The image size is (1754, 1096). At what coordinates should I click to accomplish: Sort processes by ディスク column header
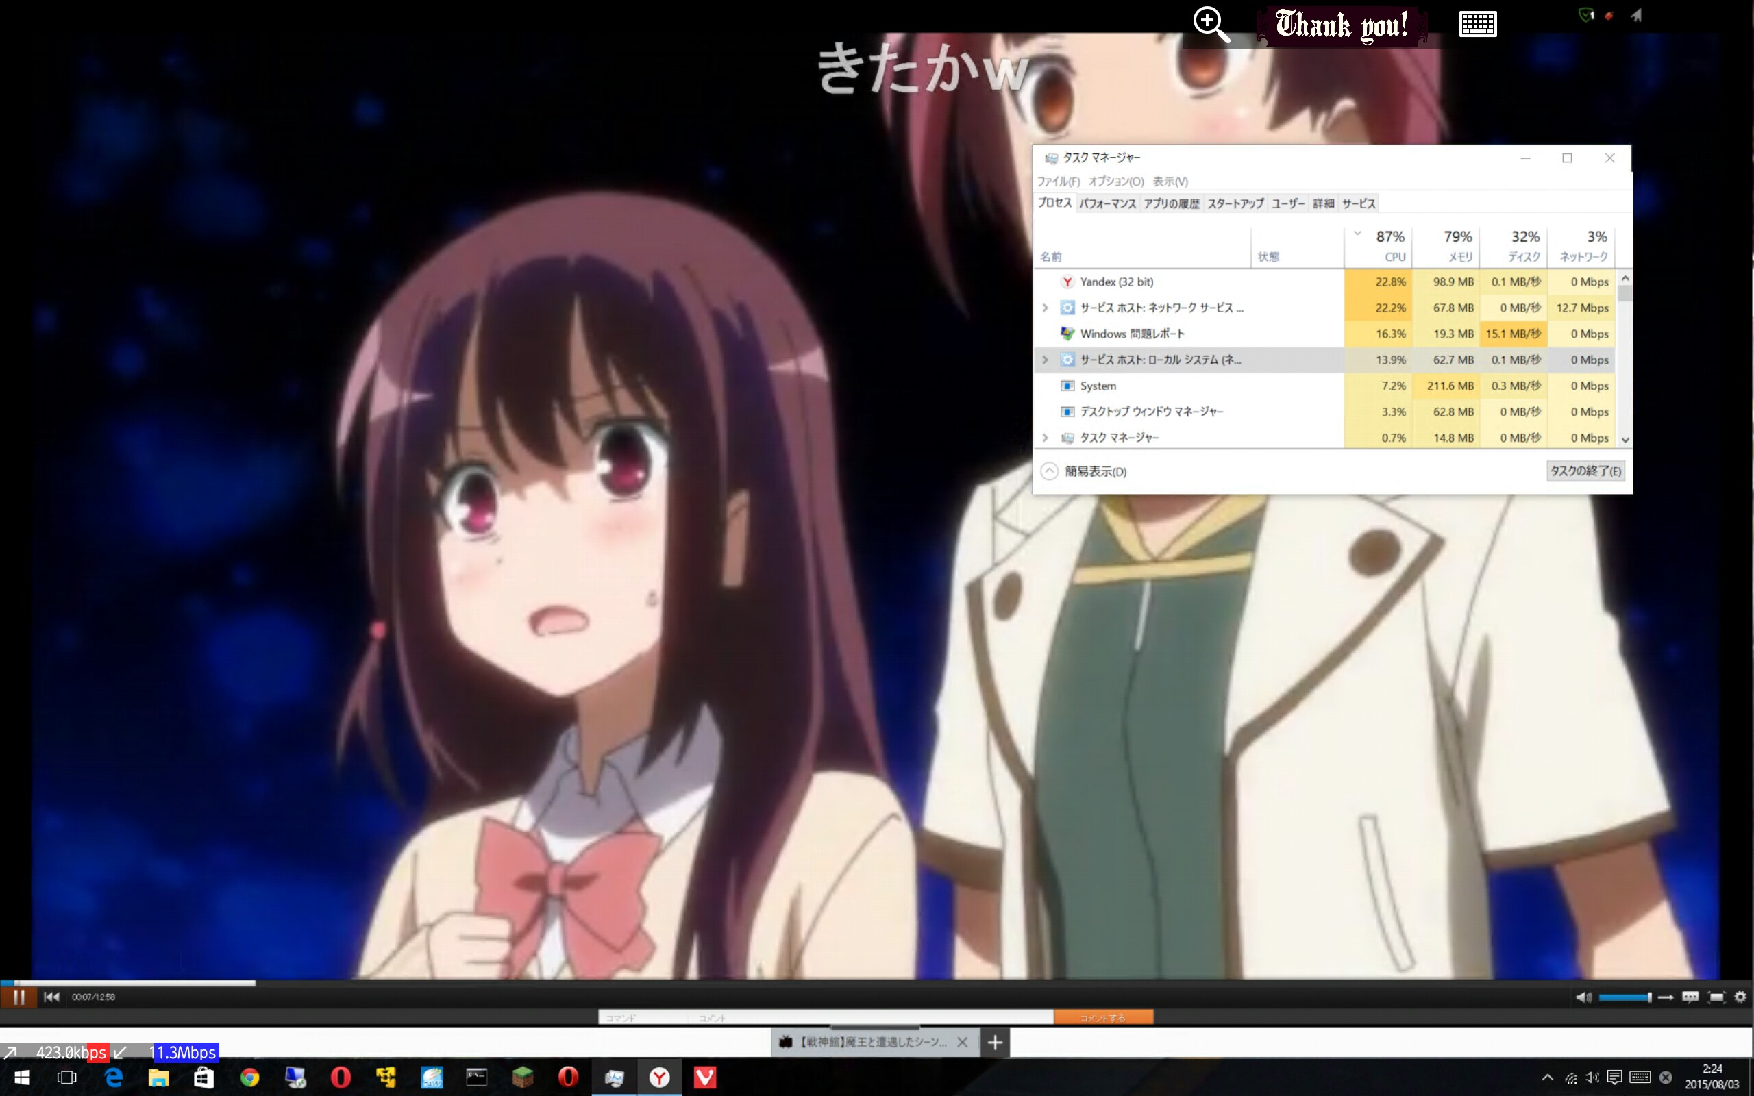1514,247
